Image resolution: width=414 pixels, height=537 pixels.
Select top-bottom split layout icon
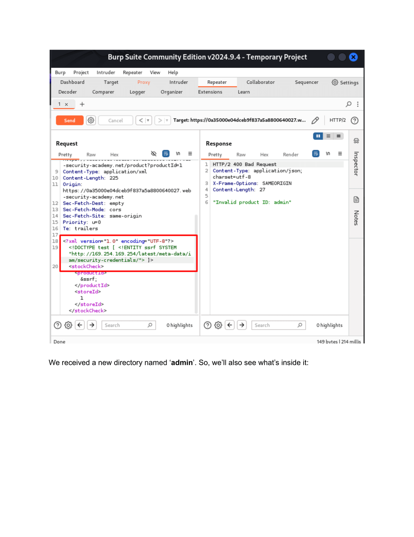[x=328, y=136]
